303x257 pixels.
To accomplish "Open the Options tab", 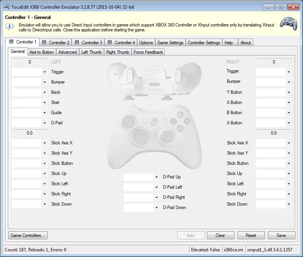I will pyautogui.click(x=146, y=42).
